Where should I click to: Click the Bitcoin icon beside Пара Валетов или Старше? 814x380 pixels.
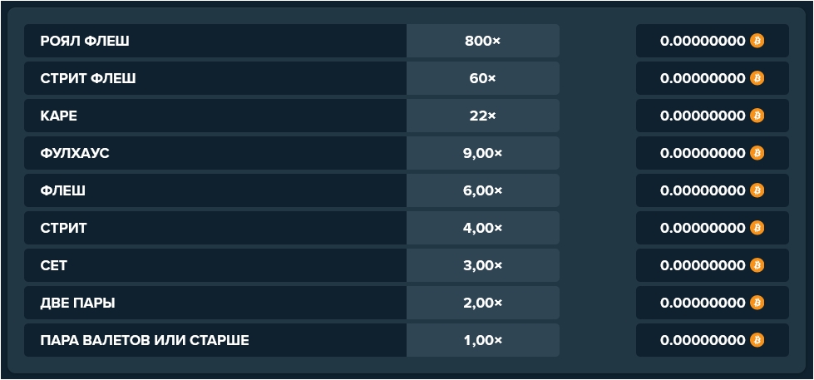(x=757, y=340)
